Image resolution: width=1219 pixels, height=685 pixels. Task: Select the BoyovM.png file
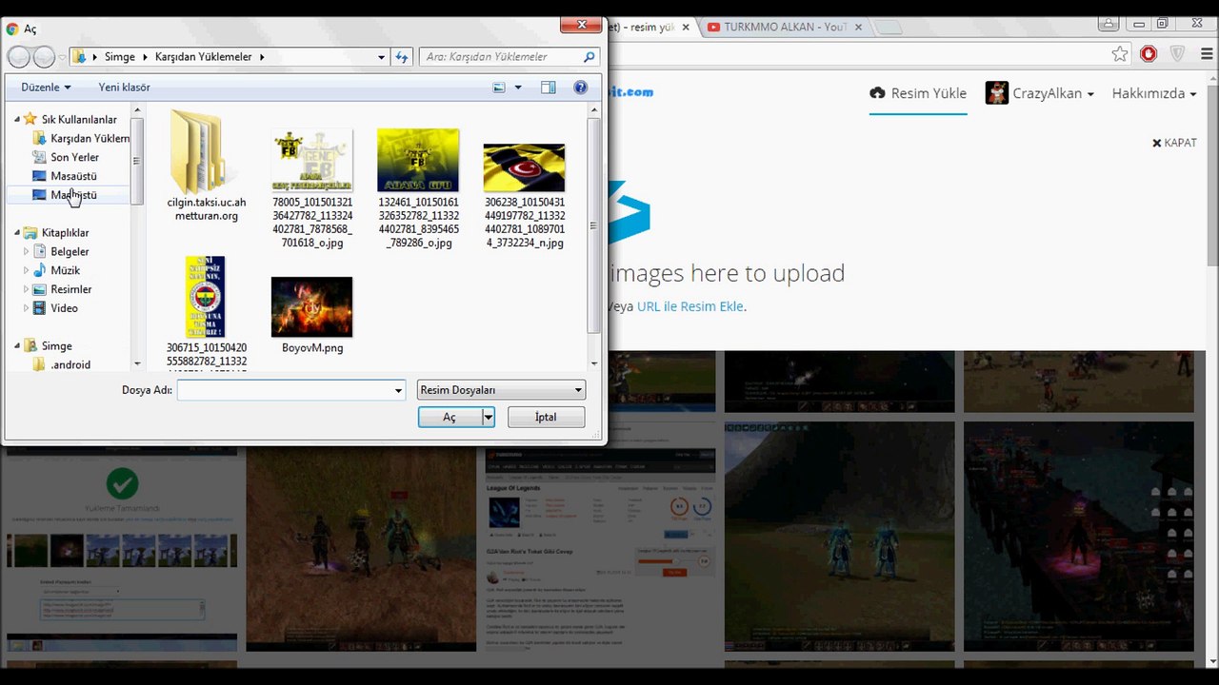312,315
